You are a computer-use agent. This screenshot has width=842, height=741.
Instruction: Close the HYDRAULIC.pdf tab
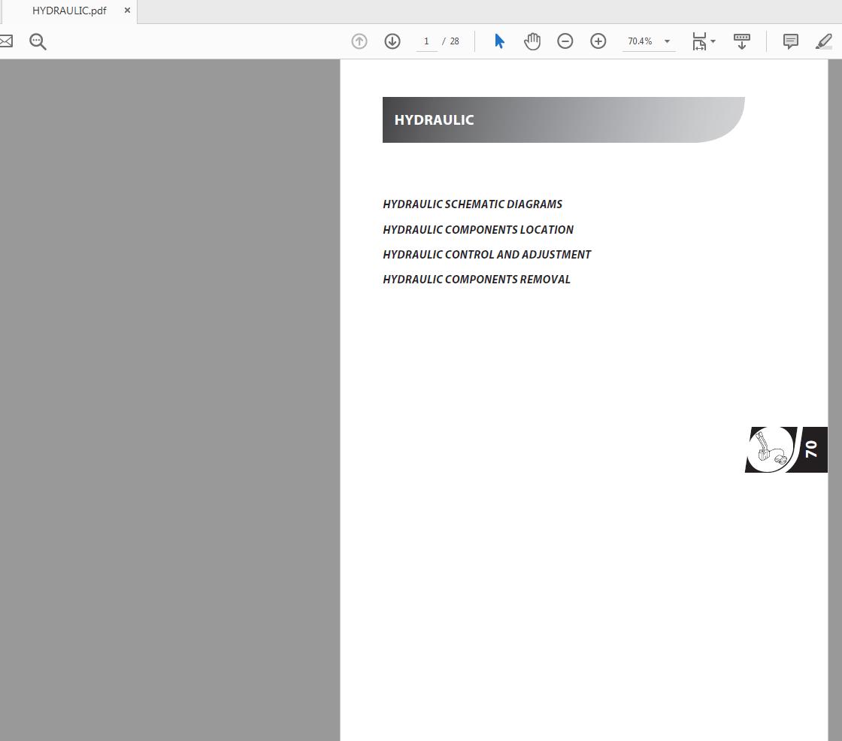coord(127,11)
